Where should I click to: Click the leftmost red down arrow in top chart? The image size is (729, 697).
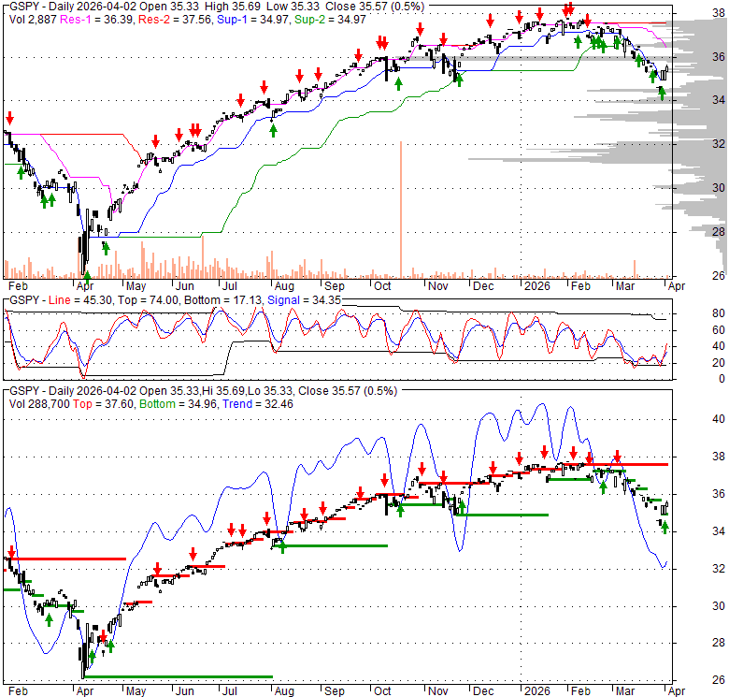pyautogui.click(x=9, y=119)
